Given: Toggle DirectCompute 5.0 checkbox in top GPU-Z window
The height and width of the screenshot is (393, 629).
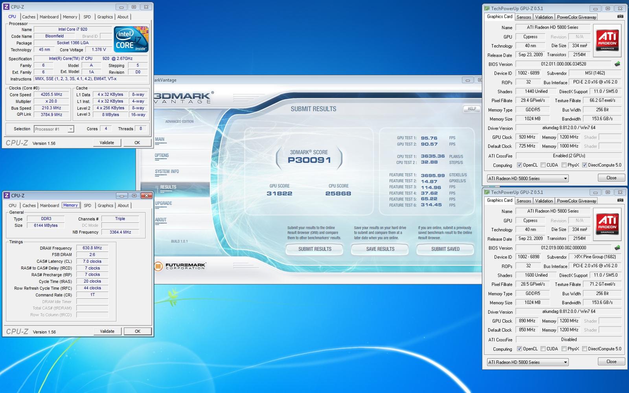Looking at the screenshot, I should click(x=585, y=165).
